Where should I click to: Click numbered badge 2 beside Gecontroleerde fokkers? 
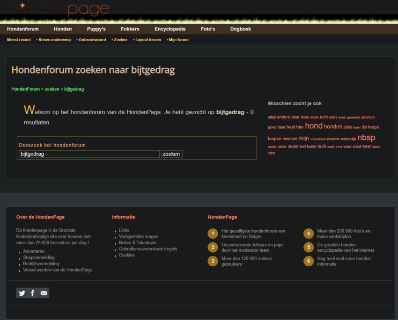point(213,247)
